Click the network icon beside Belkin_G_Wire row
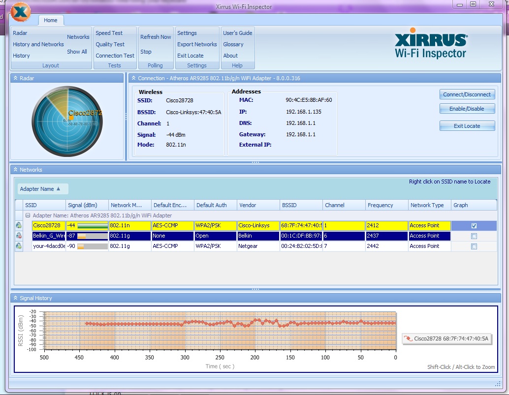This screenshot has width=509, height=395. click(x=19, y=236)
